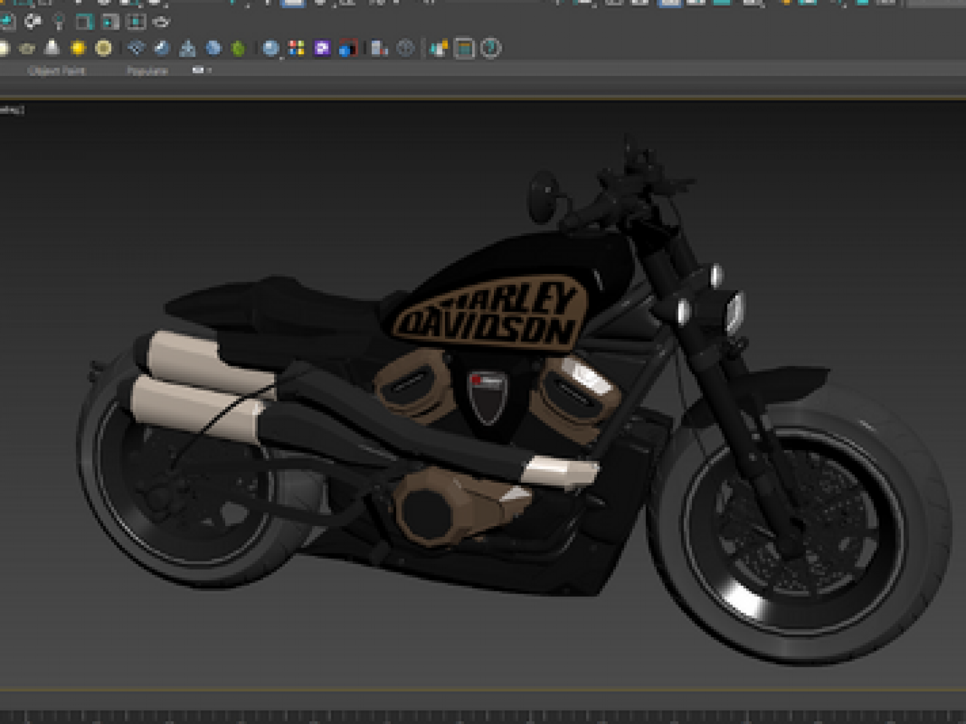Screen dimensions: 966x724
Task: Open the blue sphere flyout icon
Action: tap(271, 48)
